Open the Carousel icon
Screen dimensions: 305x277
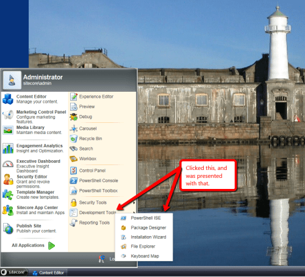click(x=74, y=128)
